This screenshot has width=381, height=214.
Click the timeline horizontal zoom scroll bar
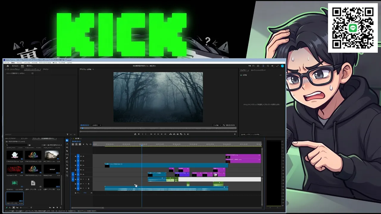88,207
